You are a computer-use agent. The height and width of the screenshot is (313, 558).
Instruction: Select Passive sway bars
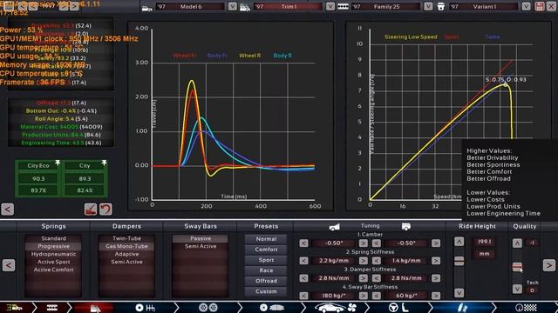click(201, 238)
